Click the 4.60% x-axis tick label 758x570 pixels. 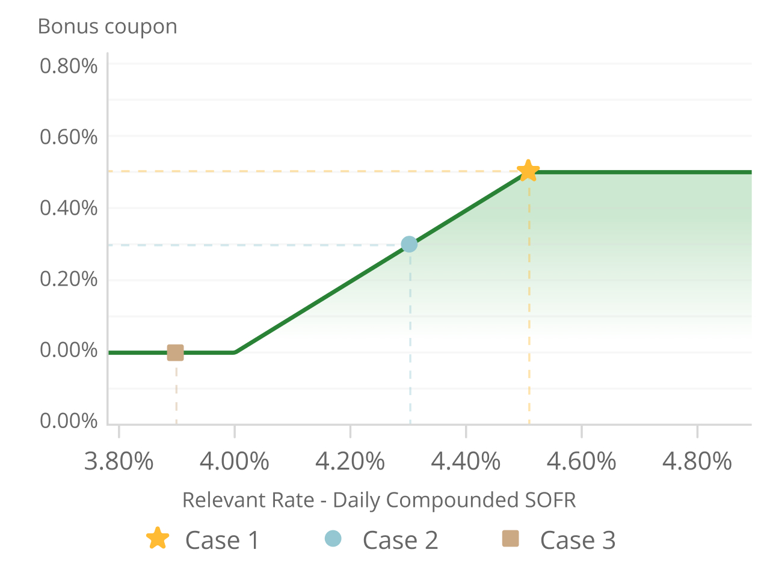tap(582, 462)
